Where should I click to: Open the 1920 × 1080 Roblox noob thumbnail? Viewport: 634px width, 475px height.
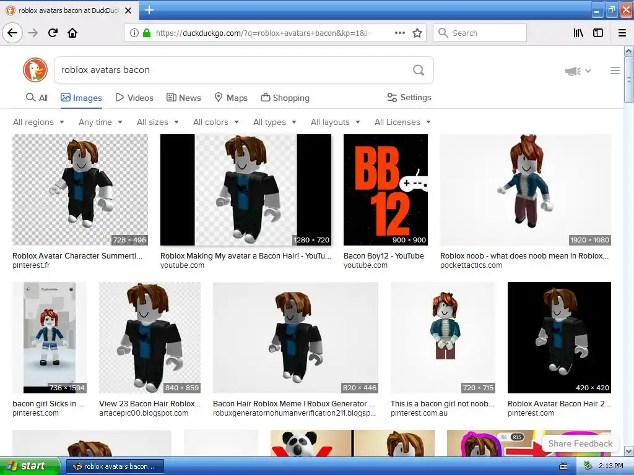pos(526,190)
